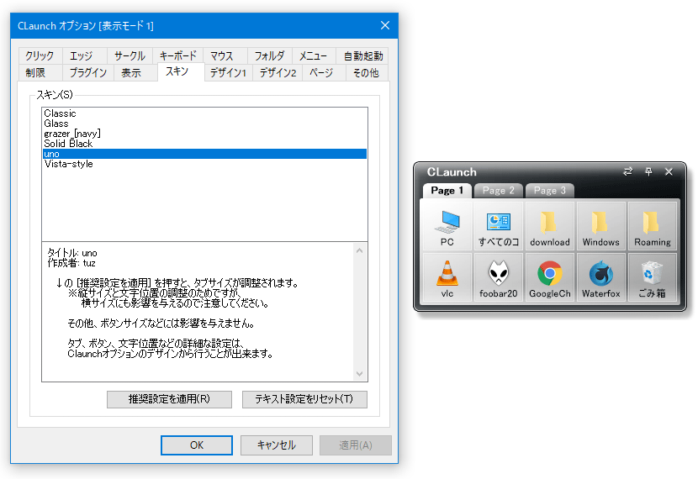This screenshot has height=479, width=698.
Task: Open the すべてのコ control panel icon
Action: coord(498,225)
